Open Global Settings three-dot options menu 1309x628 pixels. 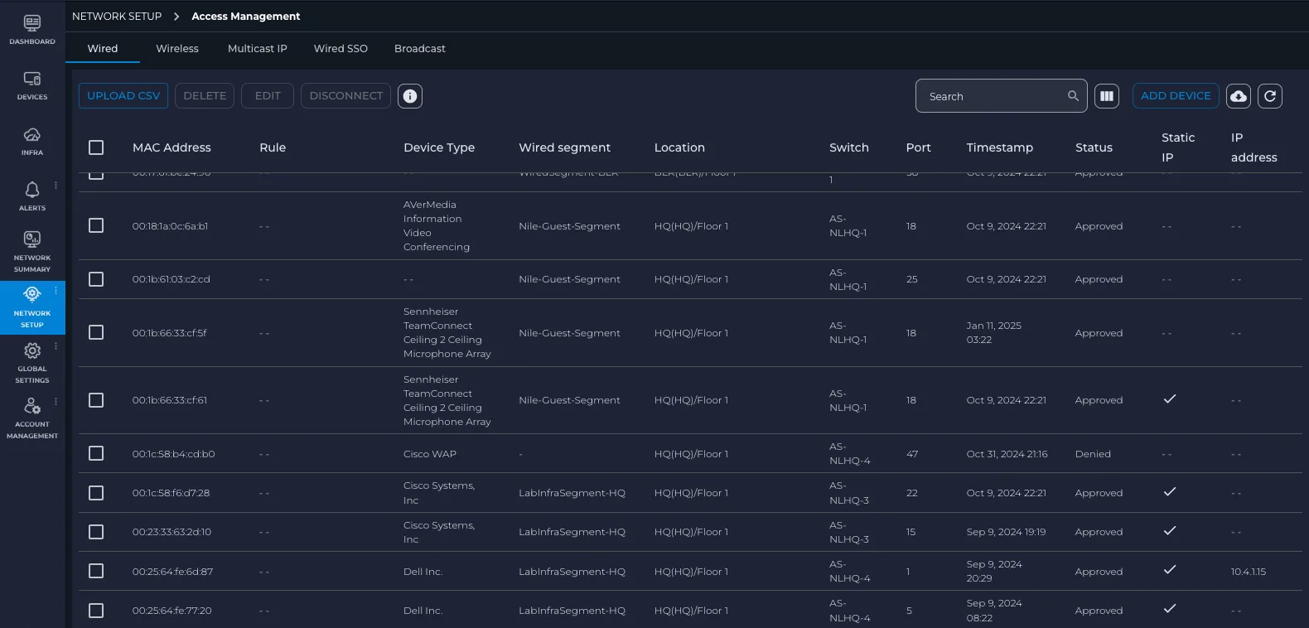coord(56,345)
